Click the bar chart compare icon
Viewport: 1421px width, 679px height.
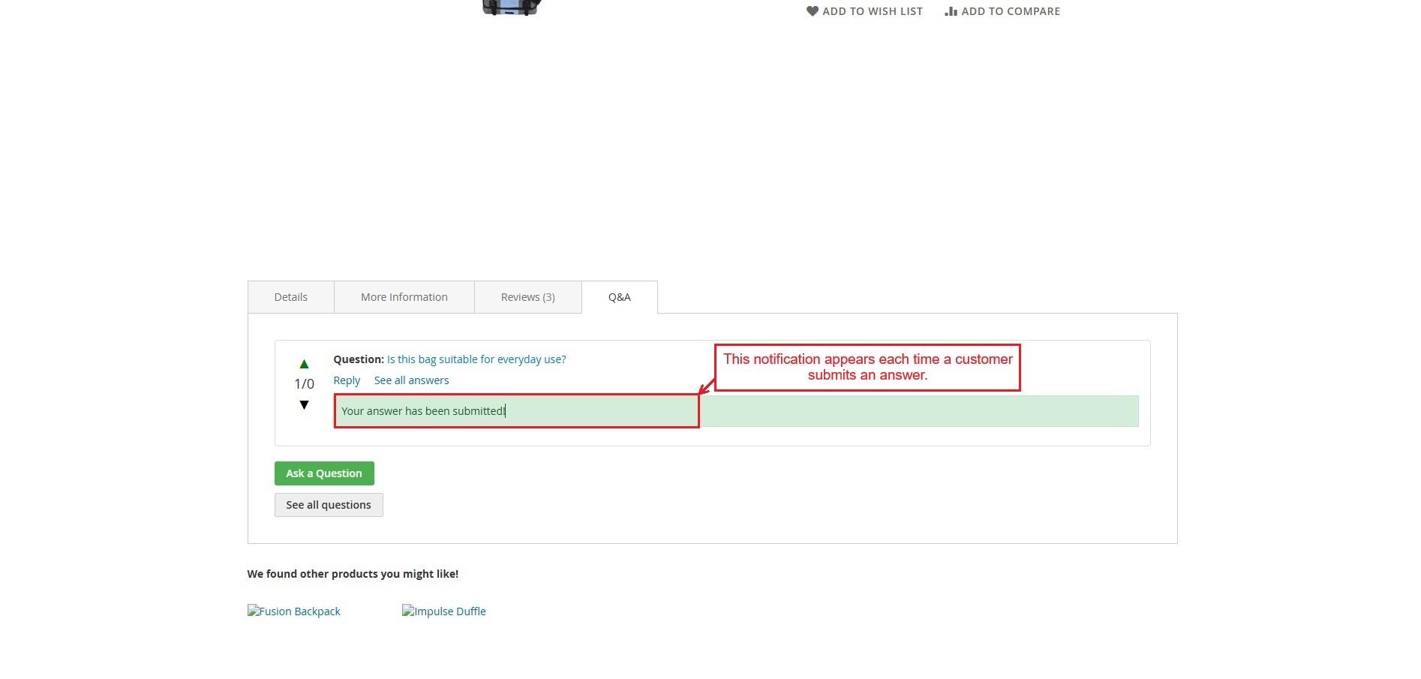pyautogui.click(x=951, y=11)
